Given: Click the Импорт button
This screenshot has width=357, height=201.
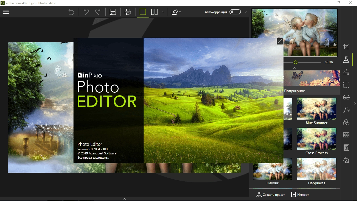Looking at the screenshot, I should pos(300,195).
